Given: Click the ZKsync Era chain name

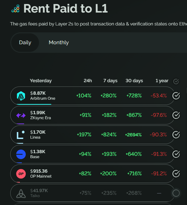Looking at the screenshot, I should point(41,118).
